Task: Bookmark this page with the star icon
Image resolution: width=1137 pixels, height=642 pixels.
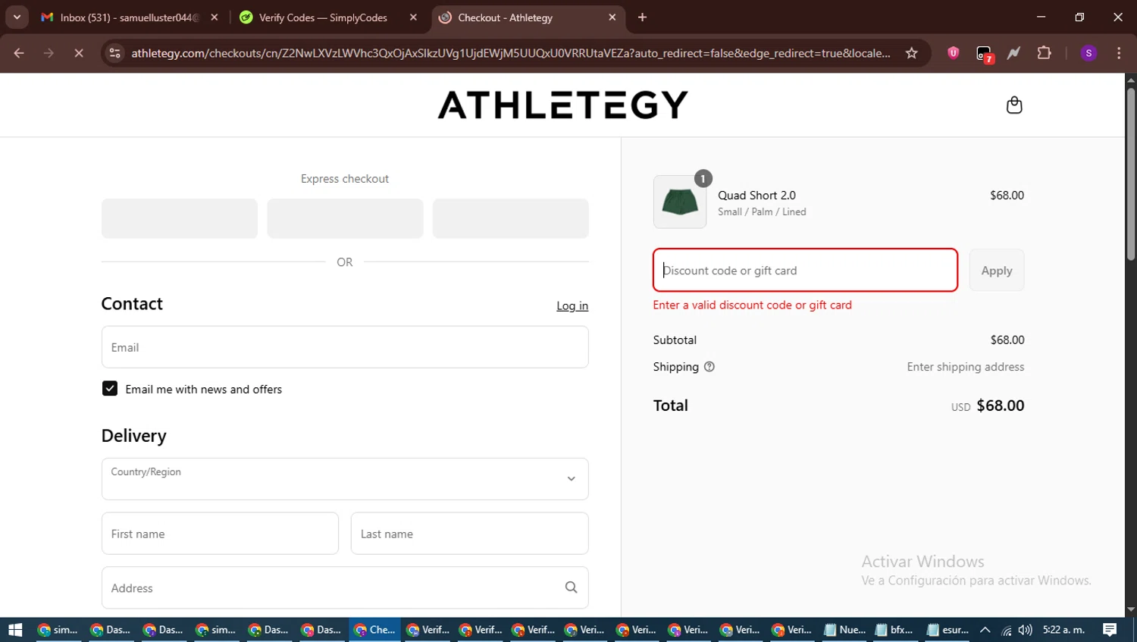Action: [912, 53]
